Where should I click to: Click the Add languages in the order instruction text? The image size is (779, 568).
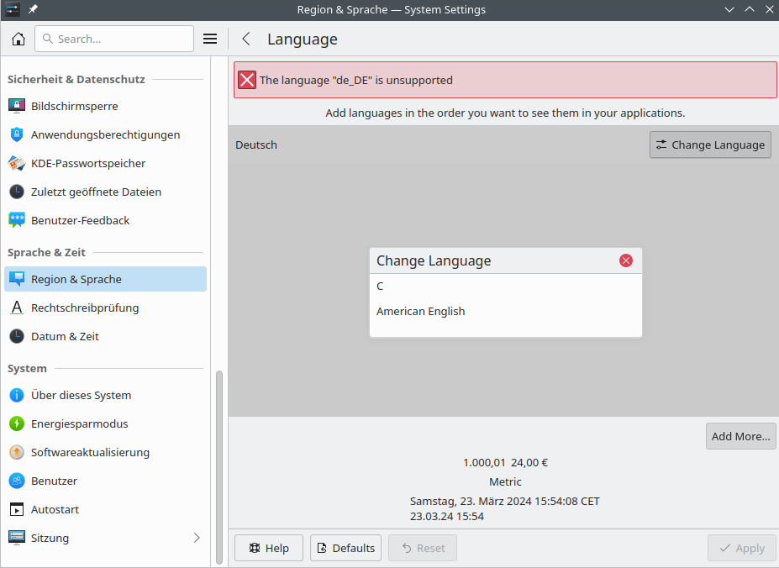[505, 113]
